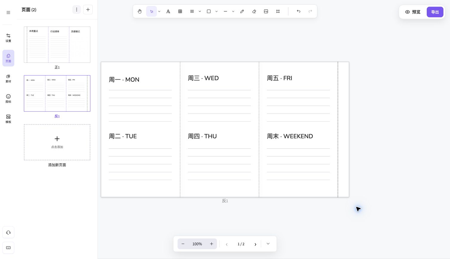
Task: Choose the pencil drawing tool
Action: click(242, 11)
